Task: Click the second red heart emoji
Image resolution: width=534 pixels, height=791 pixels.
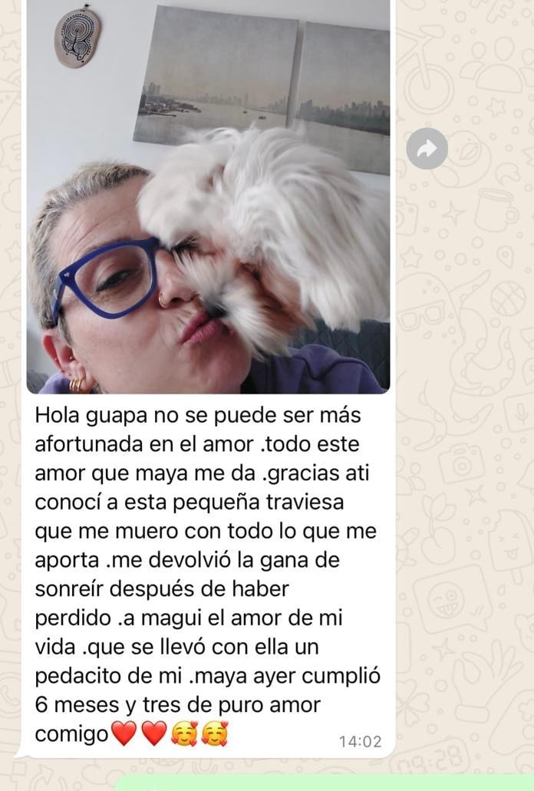Action: click(x=154, y=733)
